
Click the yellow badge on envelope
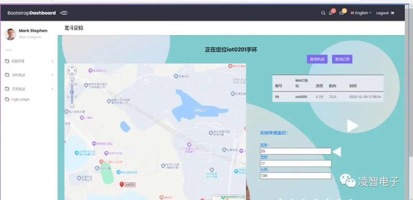click(344, 11)
